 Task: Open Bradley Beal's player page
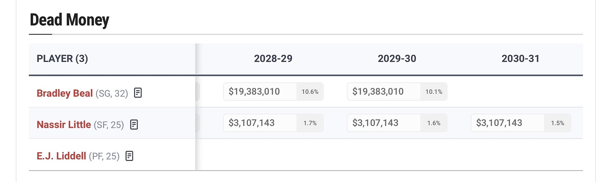65,93
